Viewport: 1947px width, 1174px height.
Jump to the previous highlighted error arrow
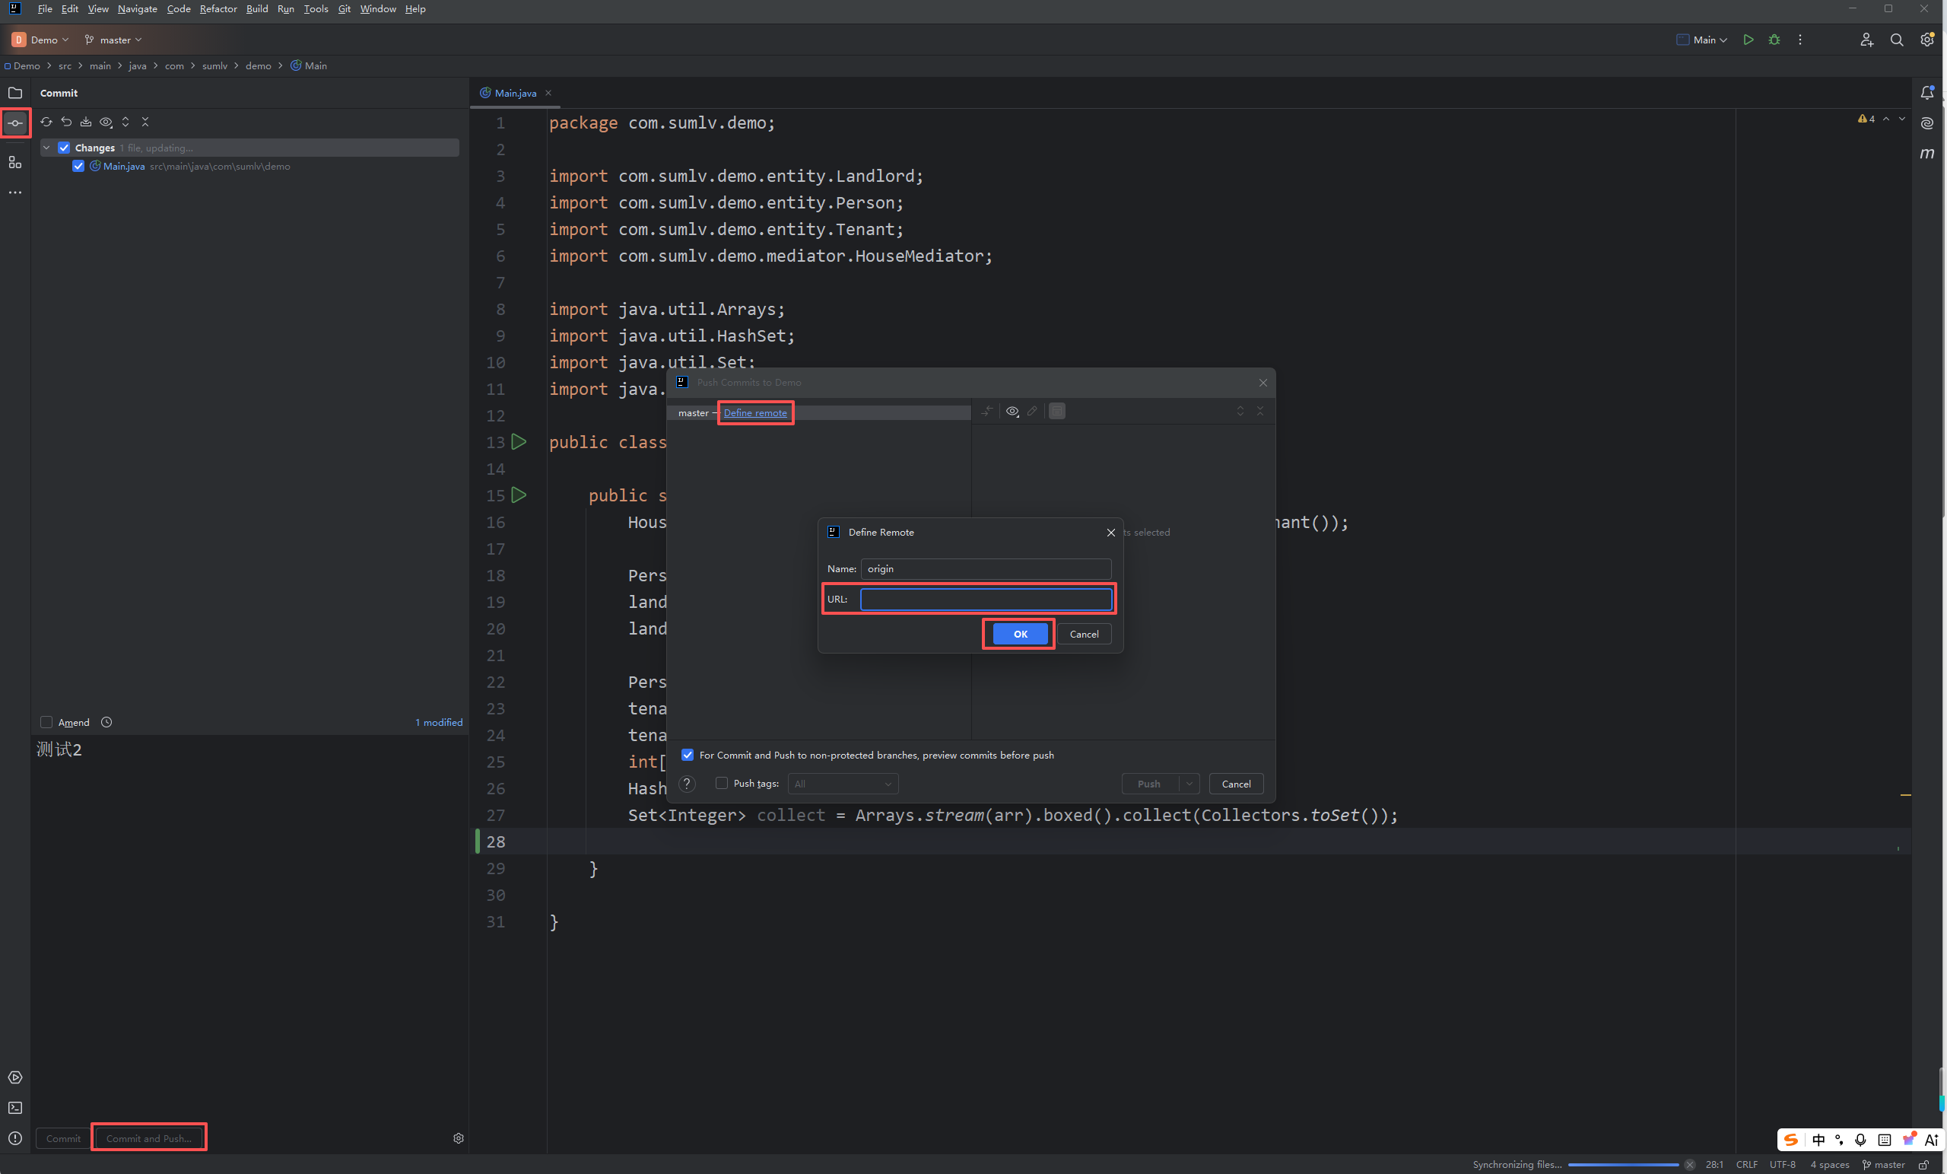1886,119
